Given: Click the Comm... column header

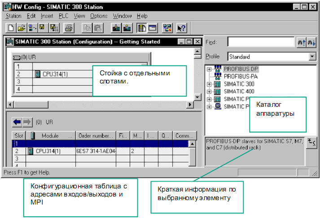Looking at the screenshot, I should point(184,135).
